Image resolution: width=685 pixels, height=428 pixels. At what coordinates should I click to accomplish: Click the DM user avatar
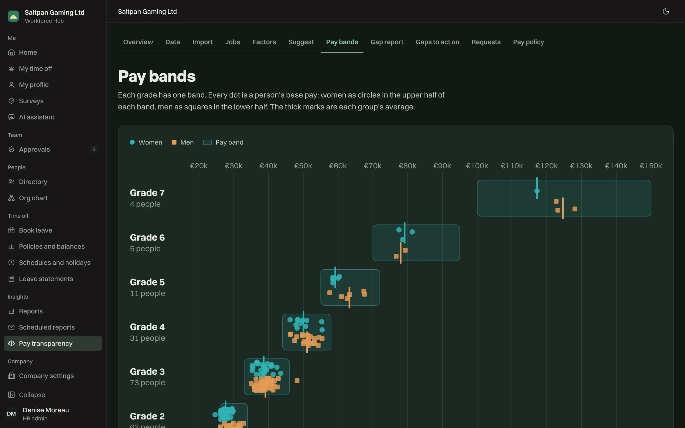(x=11, y=414)
